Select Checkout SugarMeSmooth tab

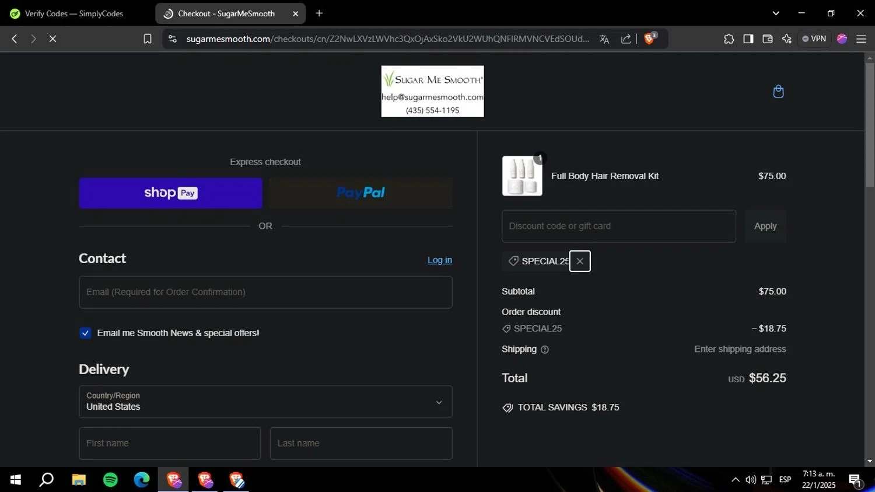(226, 13)
